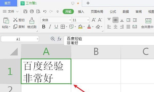
Task: Switch to the 数据 ribbon tab
Action: pyautogui.click(x=126, y=12)
